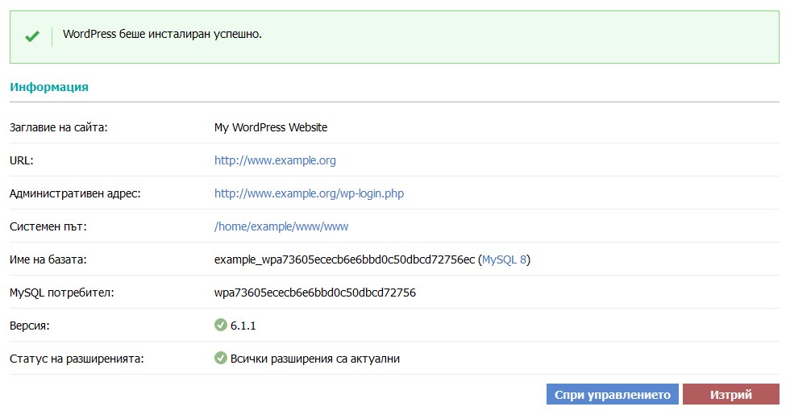Open the wp-login.php admin address link
This screenshot has height=415, width=790.
[309, 193]
